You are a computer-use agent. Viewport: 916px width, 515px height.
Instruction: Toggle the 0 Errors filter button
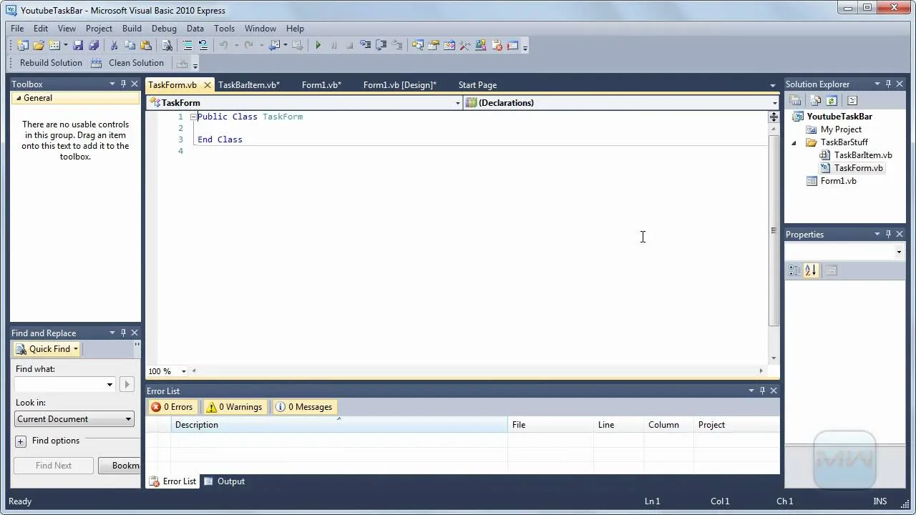point(172,407)
